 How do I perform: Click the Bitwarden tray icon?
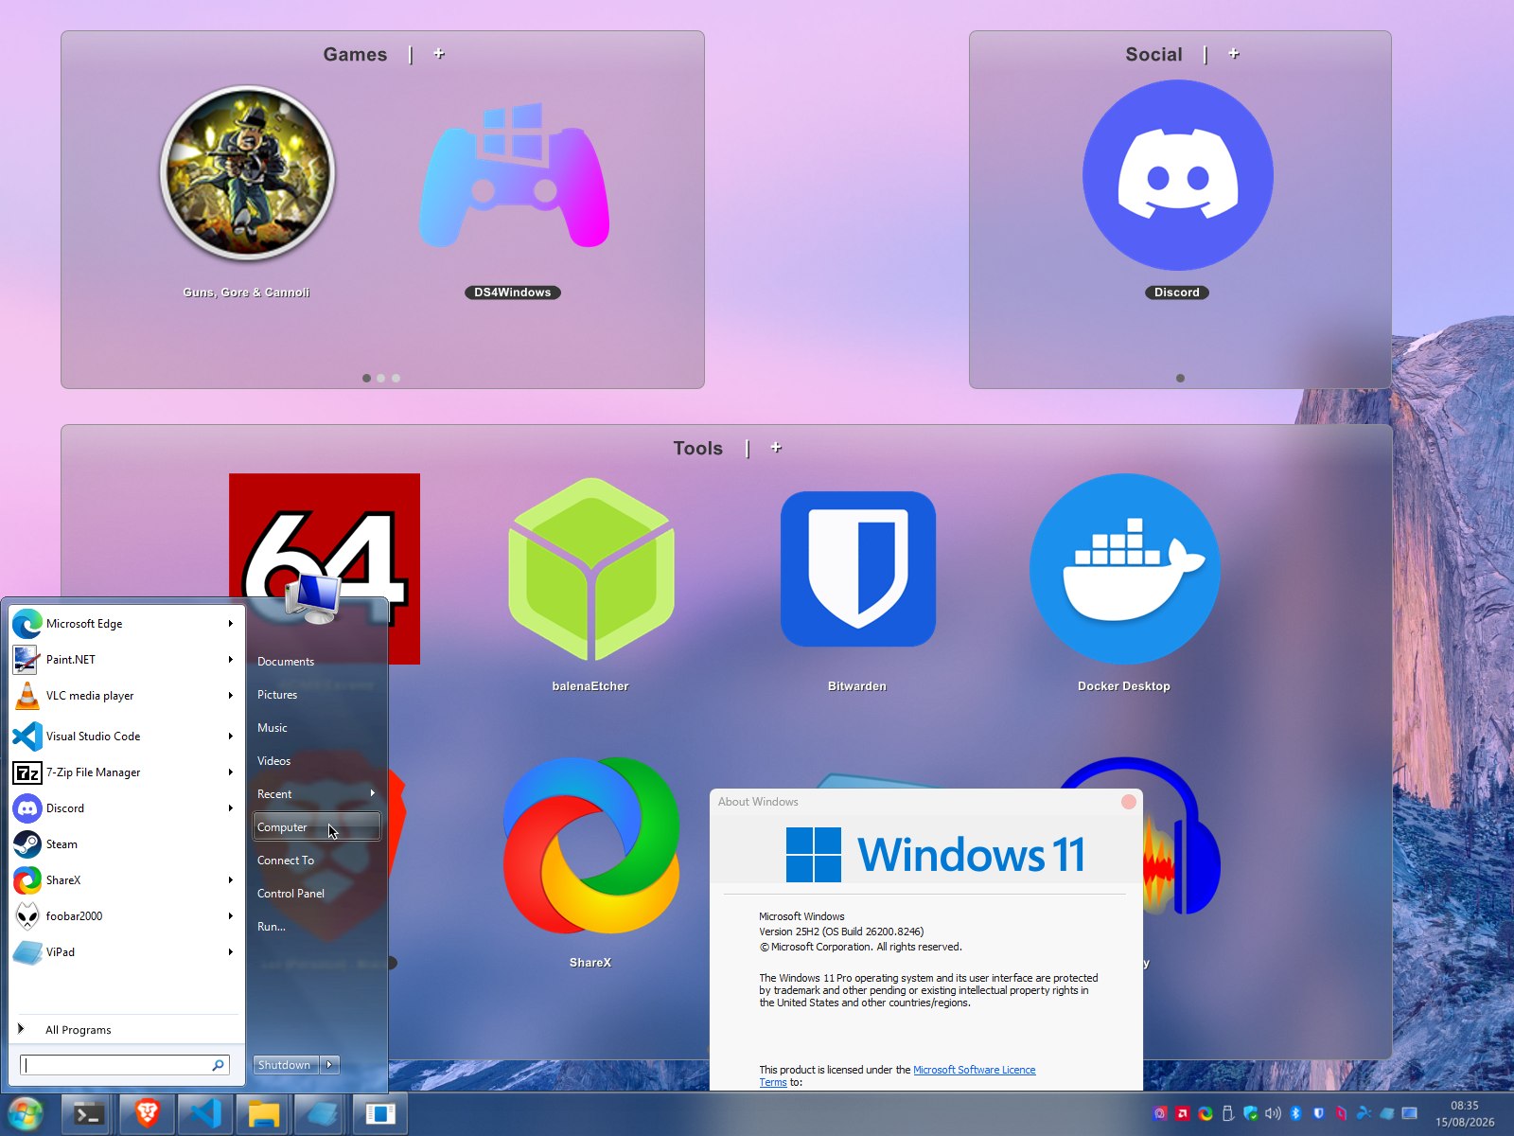pos(1318,1113)
